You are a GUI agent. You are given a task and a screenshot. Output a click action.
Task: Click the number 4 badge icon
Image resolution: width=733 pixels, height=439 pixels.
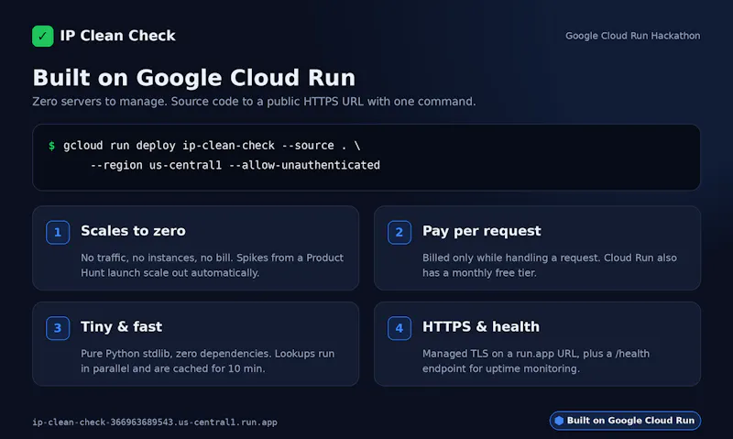tap(399, 328)
